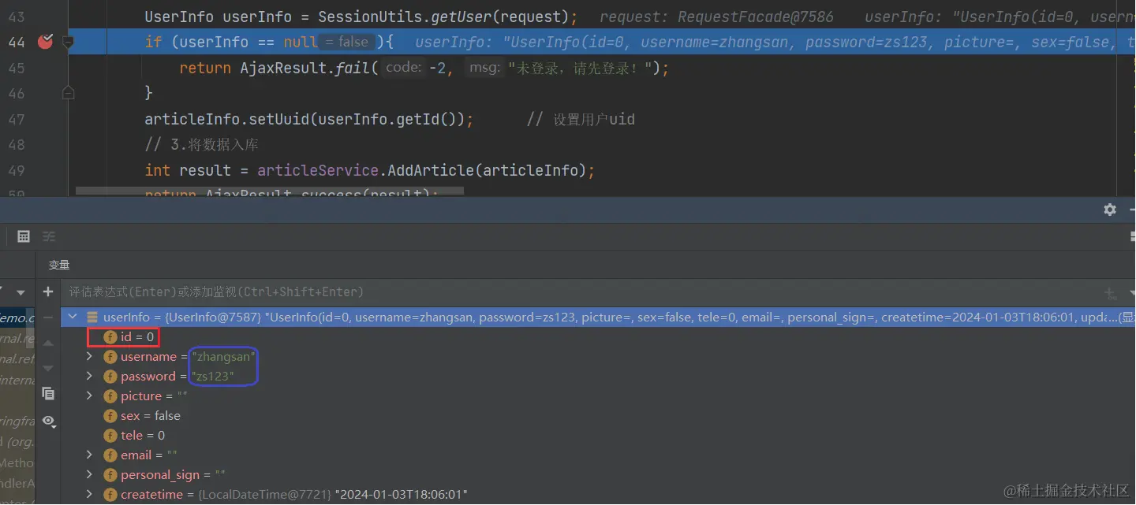The width and height of the screenshot is (1136, 505).
Task: Move watch up with arrow icon
Action: click(x=48, y=343)
